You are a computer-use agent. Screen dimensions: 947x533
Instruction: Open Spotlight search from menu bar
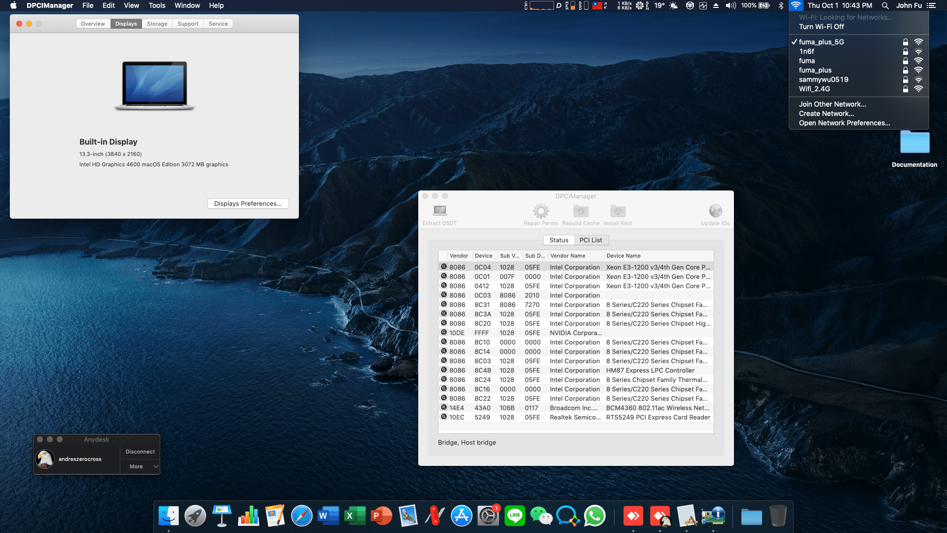[x=885, y=5]
